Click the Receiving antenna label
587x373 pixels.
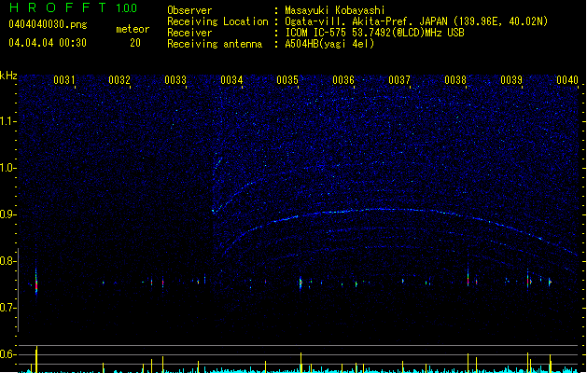coord(215,44)
